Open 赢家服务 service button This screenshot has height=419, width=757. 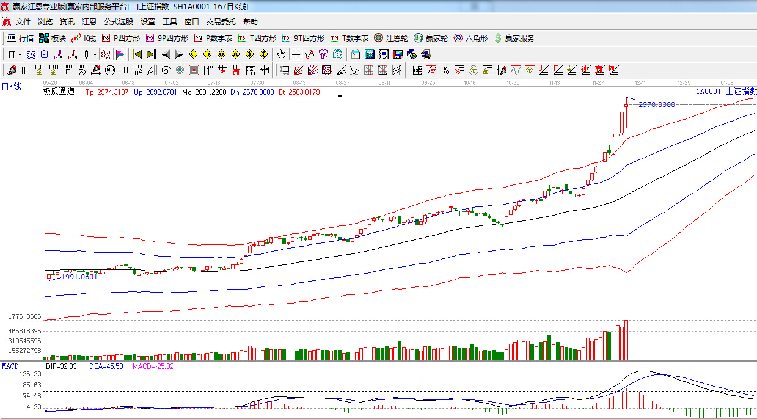(514, 38)
